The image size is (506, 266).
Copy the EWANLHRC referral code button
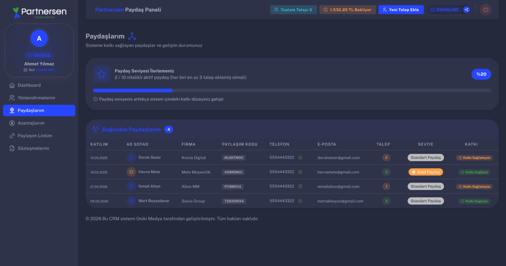click(445, 10)
